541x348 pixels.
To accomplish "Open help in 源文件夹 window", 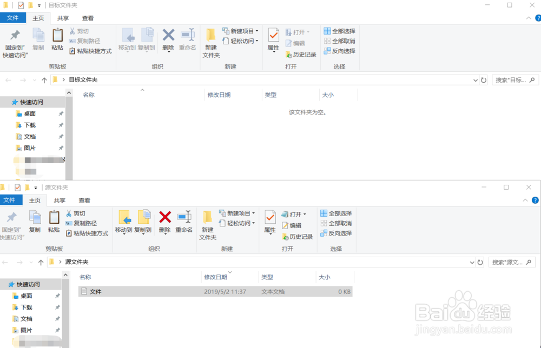I will click(x=535, y=200).
